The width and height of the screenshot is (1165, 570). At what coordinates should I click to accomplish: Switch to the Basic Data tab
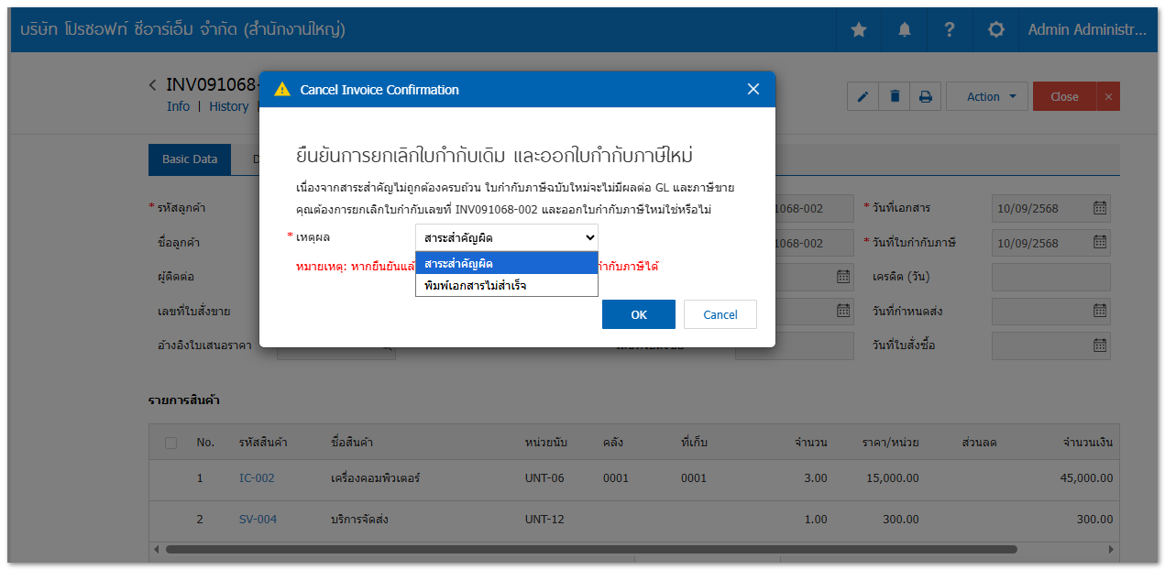point(190,159)
